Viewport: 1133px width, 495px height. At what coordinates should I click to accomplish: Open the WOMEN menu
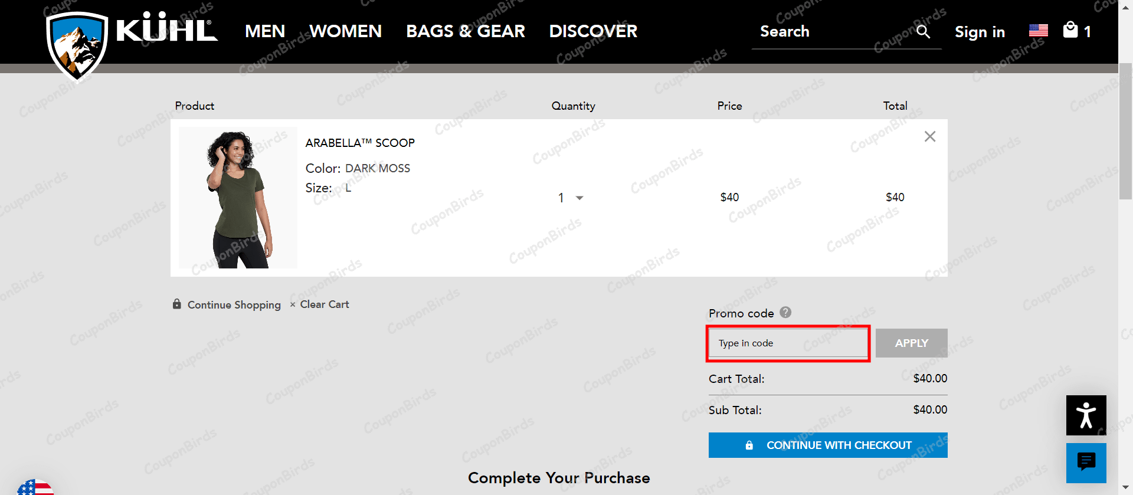pyautogui.click(x=345, y=31)
